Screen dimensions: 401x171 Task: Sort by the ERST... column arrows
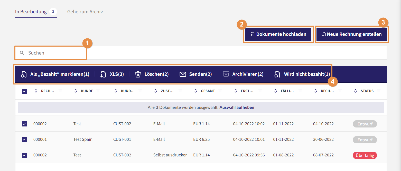click(x=236, y=91)
